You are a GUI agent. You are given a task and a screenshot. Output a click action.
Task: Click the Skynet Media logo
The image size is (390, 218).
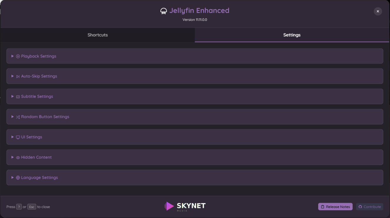point(185,206)
